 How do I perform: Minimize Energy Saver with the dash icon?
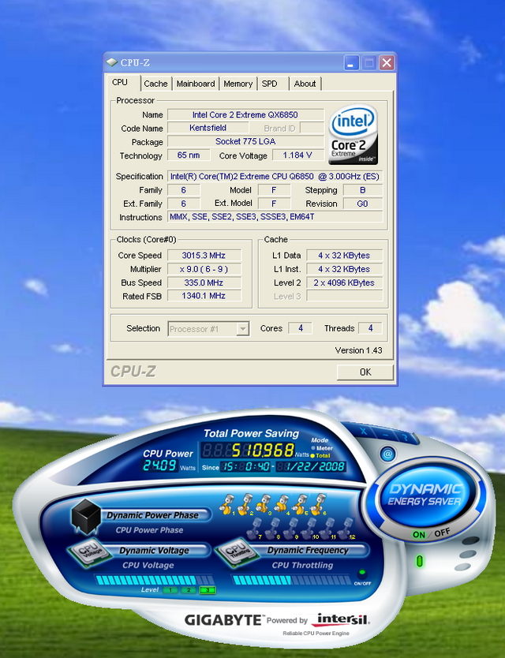tap(384, 435)
